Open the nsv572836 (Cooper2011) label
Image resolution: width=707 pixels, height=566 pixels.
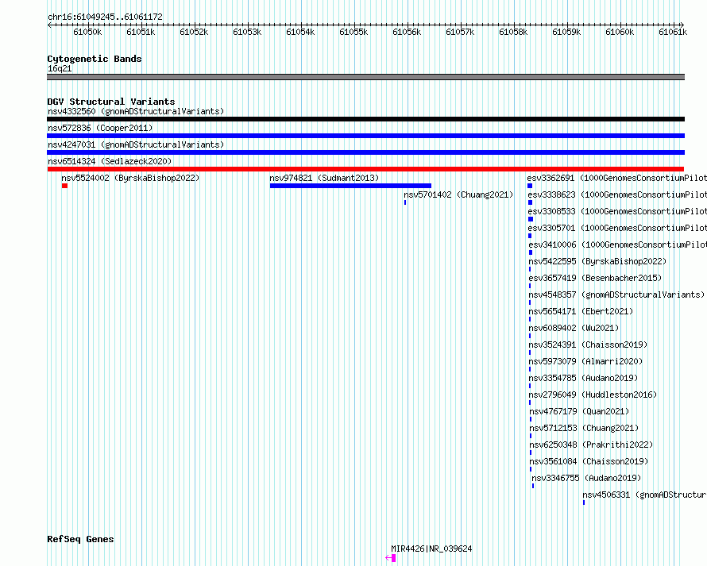[x=100, y=128]
